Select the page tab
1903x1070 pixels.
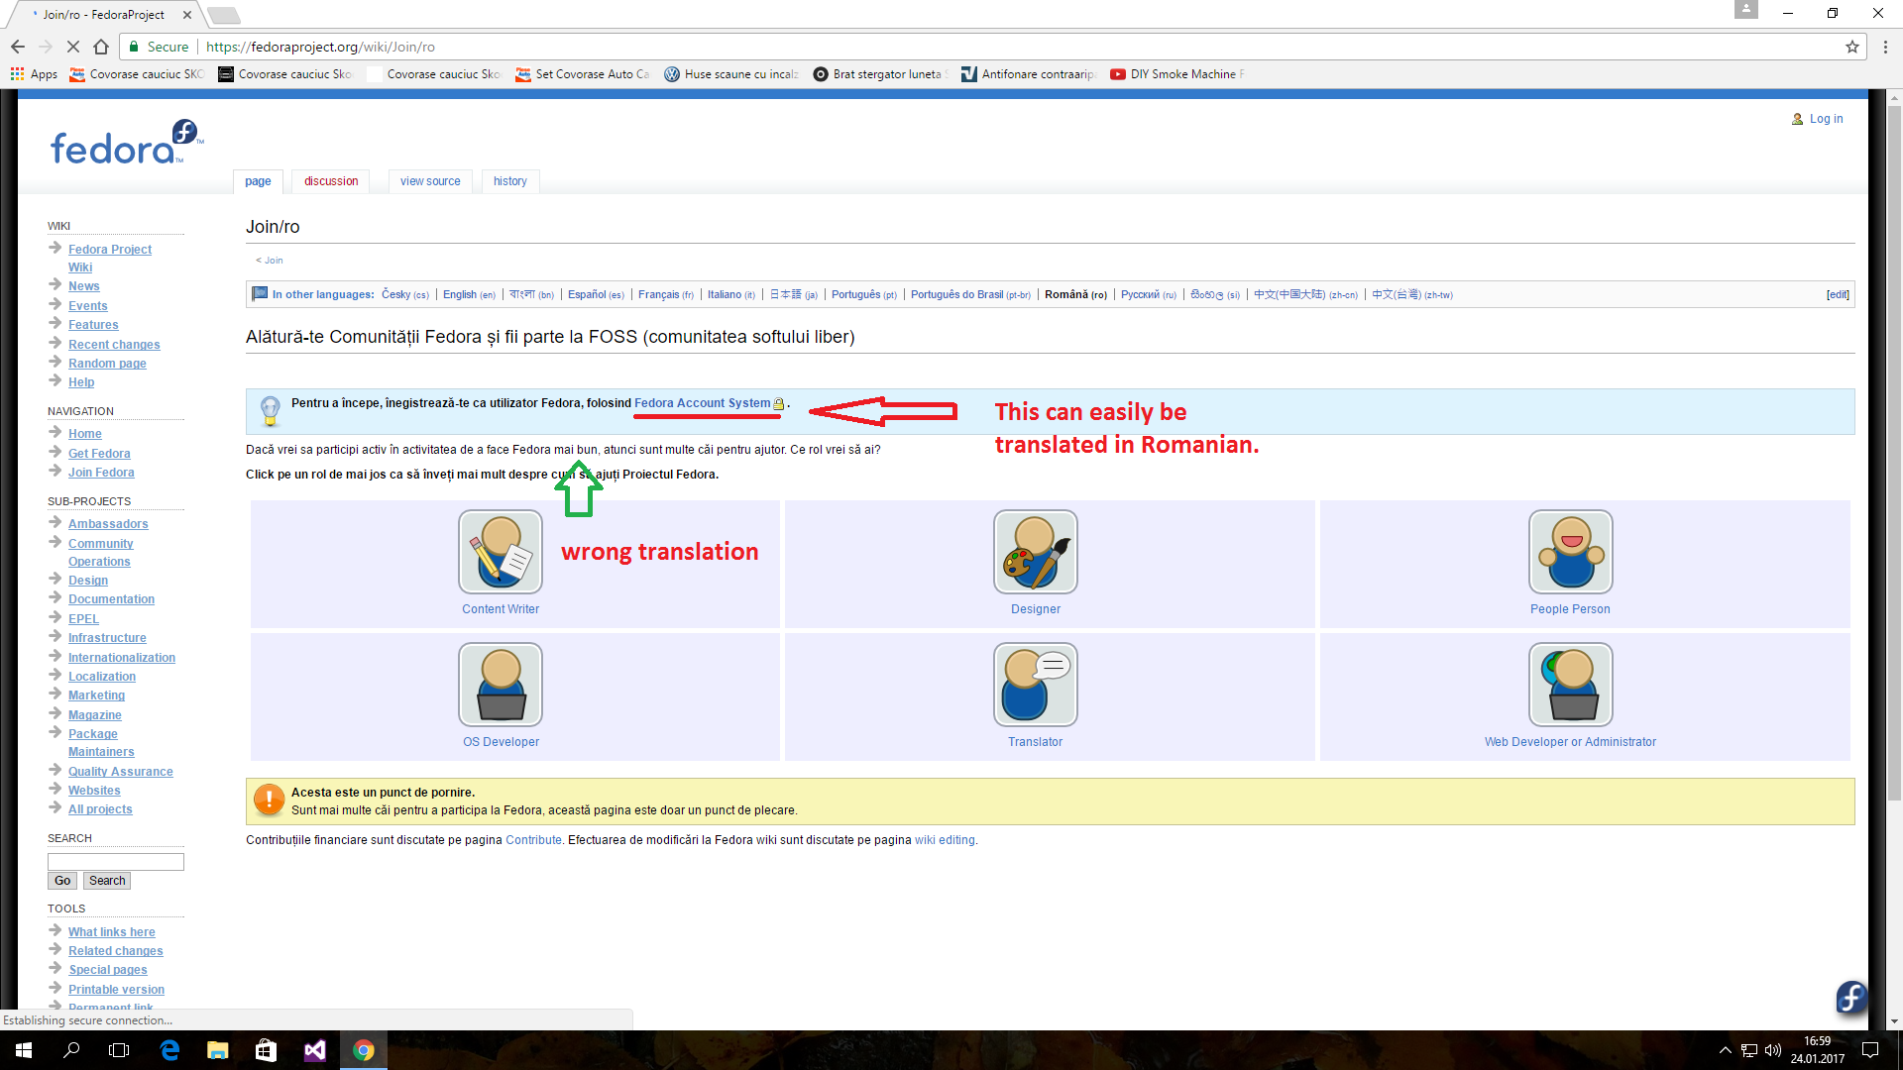(258, 181)
